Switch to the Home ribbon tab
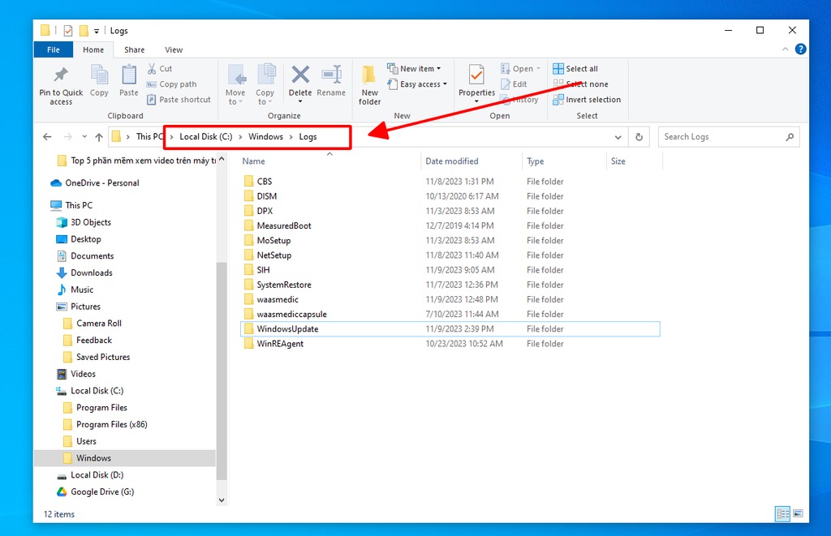Screen dimensions: 831x536 [x=93, y=49]
